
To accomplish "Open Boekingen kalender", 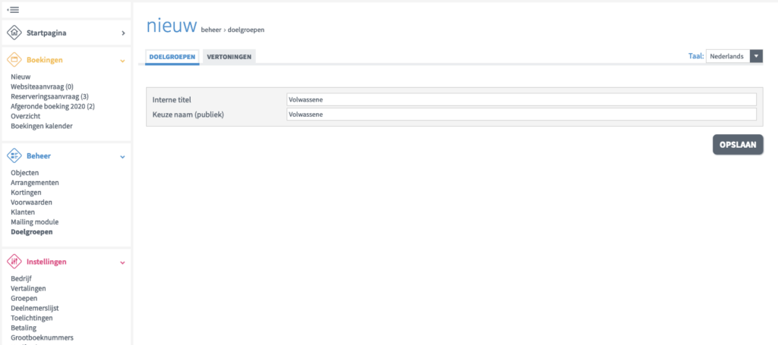I will tap(42, 126).
